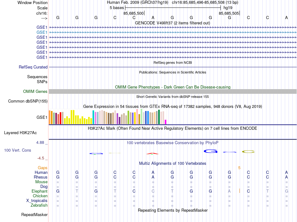Click the GSE1 label beside expression chart
Viewport: 297px width, 222px height.
click(x=42, y=118)
